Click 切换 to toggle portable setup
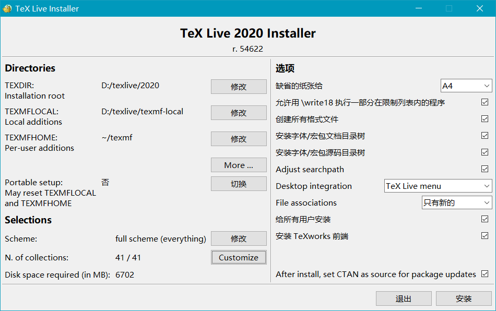This screenshot has height=311, width=496. tap(239, 183)
